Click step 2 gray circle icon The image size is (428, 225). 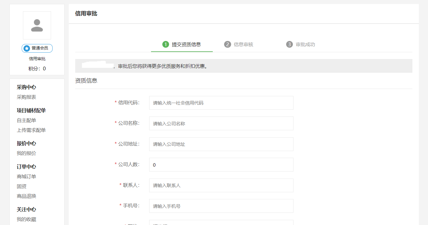point(227,44)
